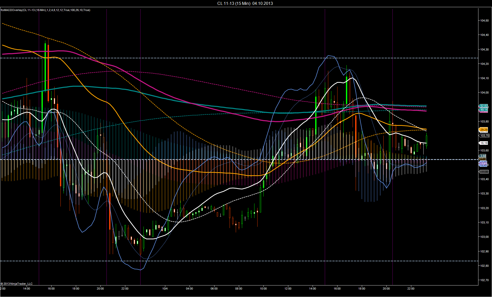Click the 10/4 date label on time axis
Screen dimensions: 492x297
165,289
